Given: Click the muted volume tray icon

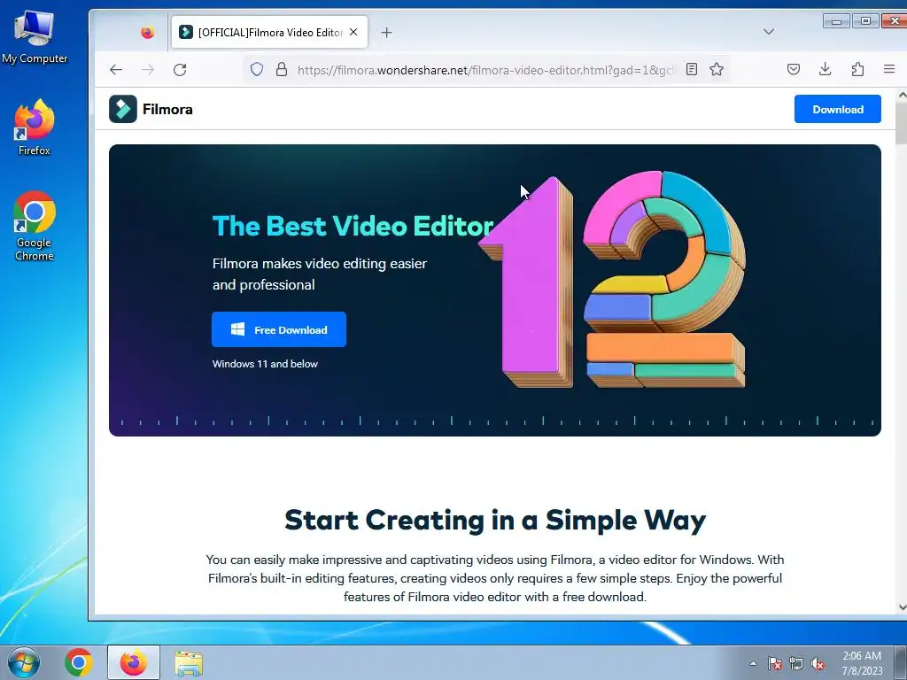Looking at the screenshot, I should point(818,663).
